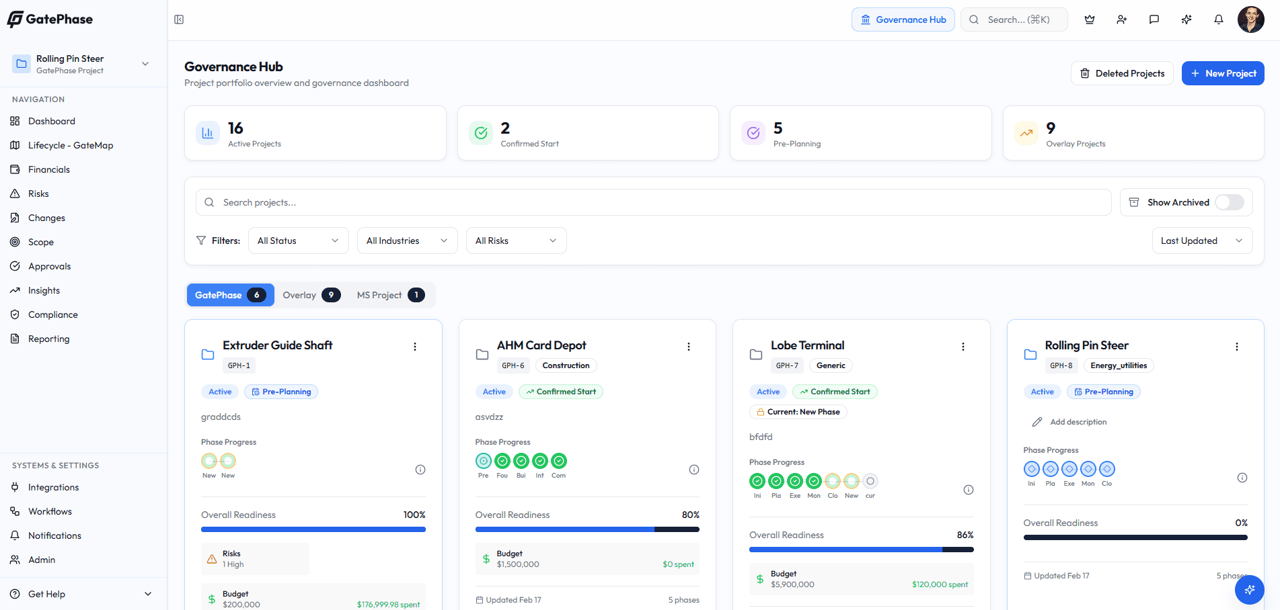
Task: Collapse the sidebar panel icon
Action: [x=179, y=19]
